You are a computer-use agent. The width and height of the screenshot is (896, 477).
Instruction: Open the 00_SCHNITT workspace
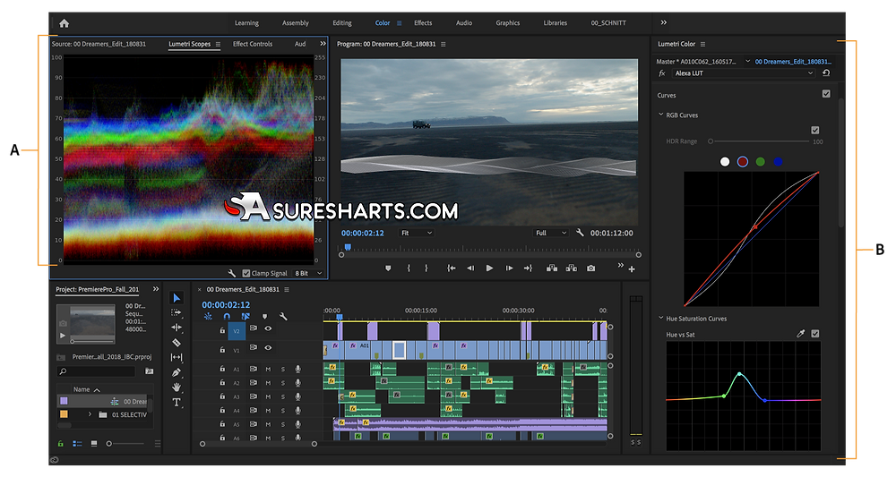(x=608, y=23)
